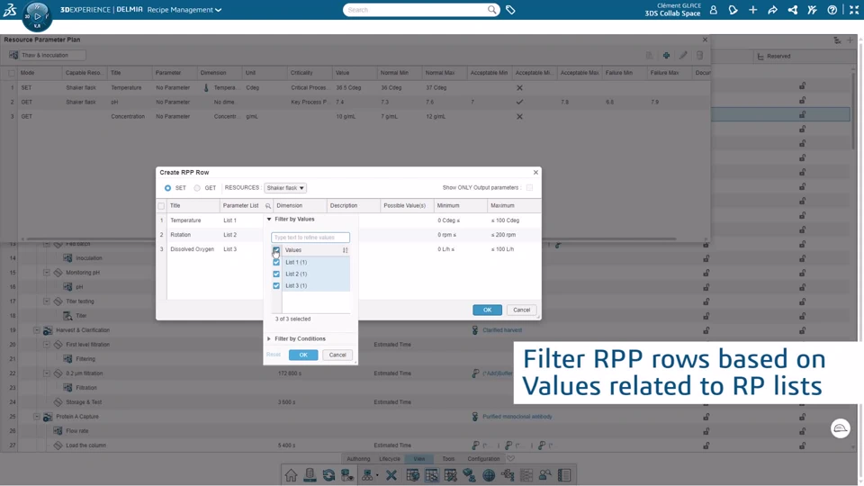Viewport: 864px width, 486px height.
Task: Open the collaboration network icon
Action: click(x=792, y=10)
